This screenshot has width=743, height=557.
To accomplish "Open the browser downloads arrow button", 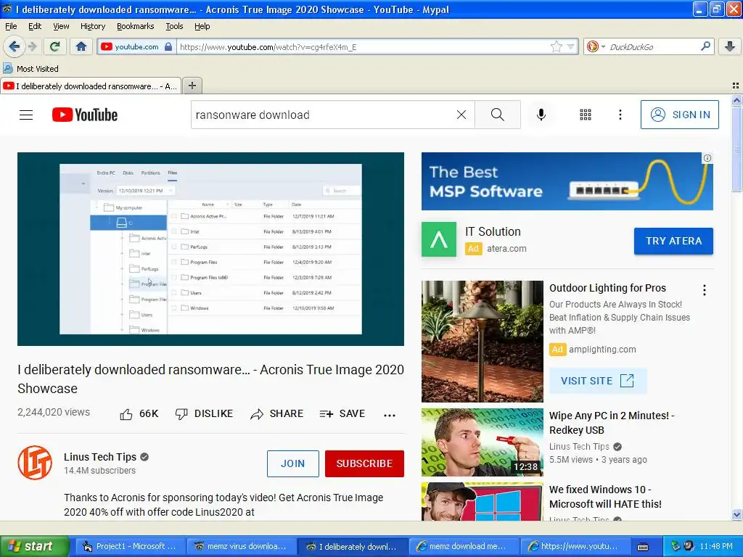I will [730, 46].
